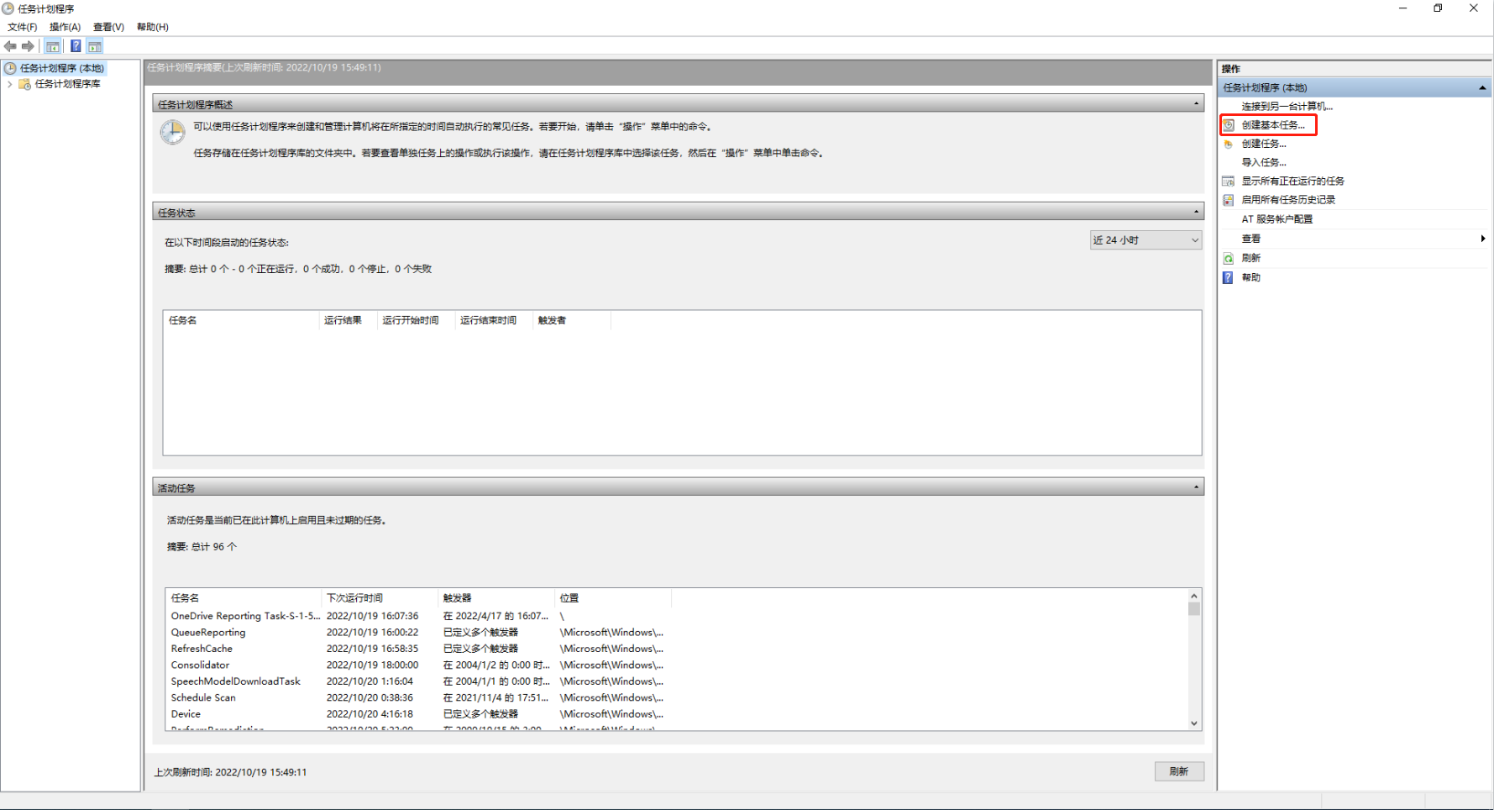Click the 显示所有正在运行的任务 icon

pos(1229,181)
